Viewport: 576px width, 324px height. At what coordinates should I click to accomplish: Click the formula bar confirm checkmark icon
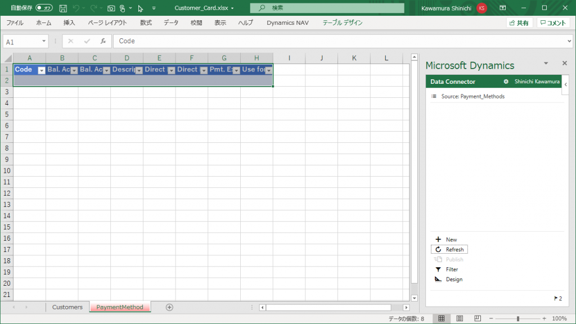(x=87, y=41)
